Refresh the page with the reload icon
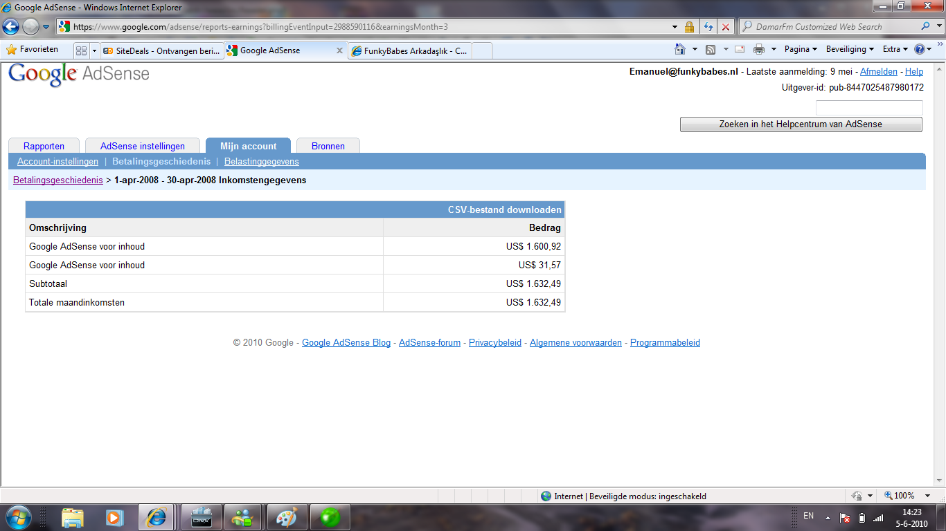 pyautogui.click(x=708, y=27)
